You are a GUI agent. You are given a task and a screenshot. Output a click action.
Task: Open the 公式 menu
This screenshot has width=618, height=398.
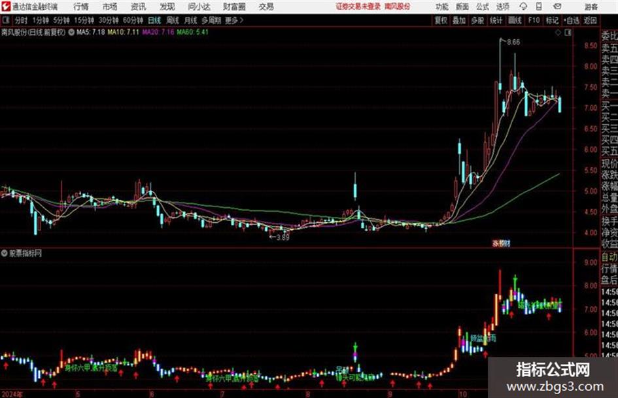click(483, 7)
